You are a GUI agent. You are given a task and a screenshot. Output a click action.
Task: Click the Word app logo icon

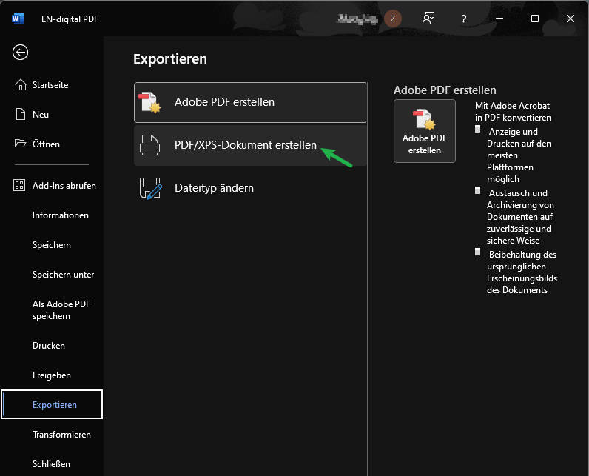pyautogui.click(x=18, y=19)
